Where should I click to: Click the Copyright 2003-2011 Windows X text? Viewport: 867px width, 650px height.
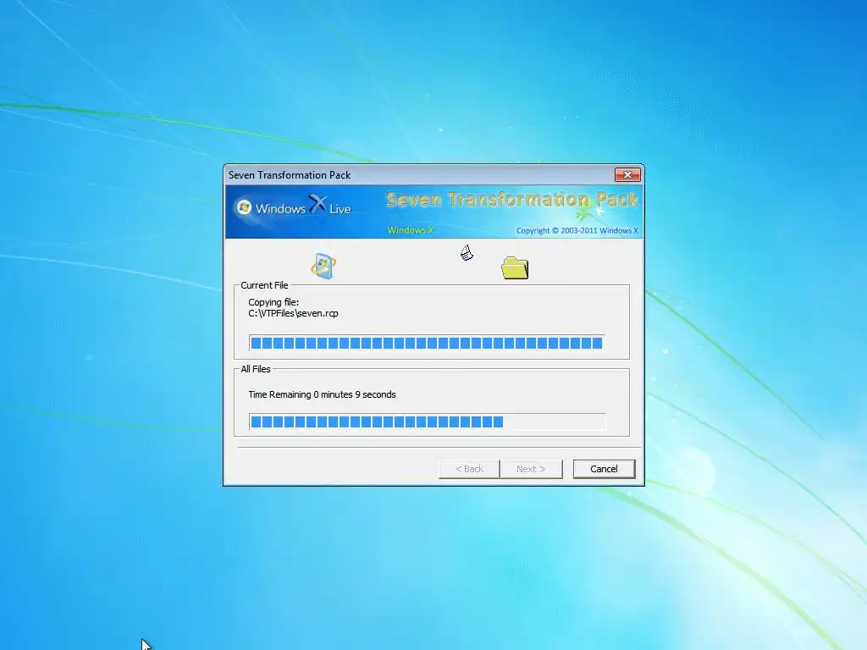coord(577,230)
